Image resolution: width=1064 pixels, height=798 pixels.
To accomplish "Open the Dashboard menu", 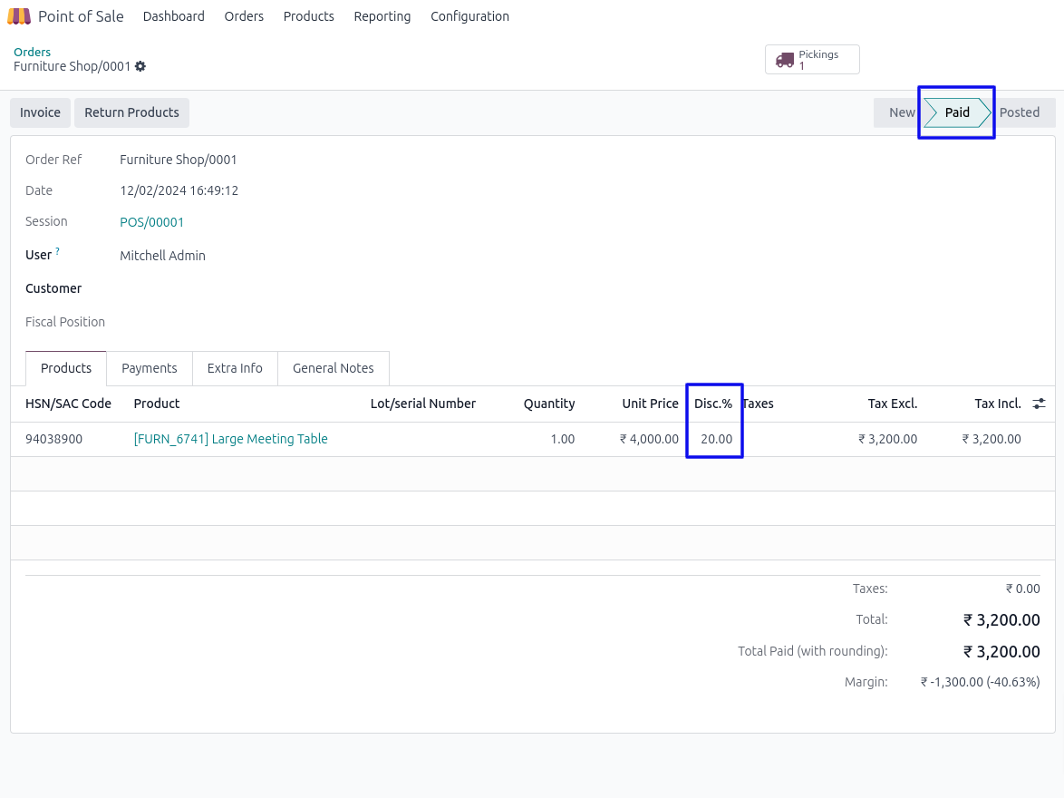I will 173,16.
